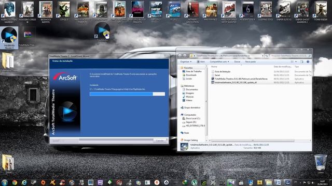Sort files by Data de modificação column
The height and width of the screenshot is (186, 332).
(x=282, y=67)
